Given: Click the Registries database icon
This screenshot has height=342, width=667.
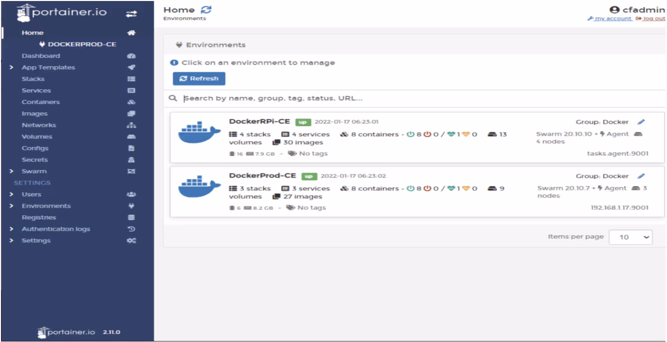Looking at the screenshot, I should (132, 218).
